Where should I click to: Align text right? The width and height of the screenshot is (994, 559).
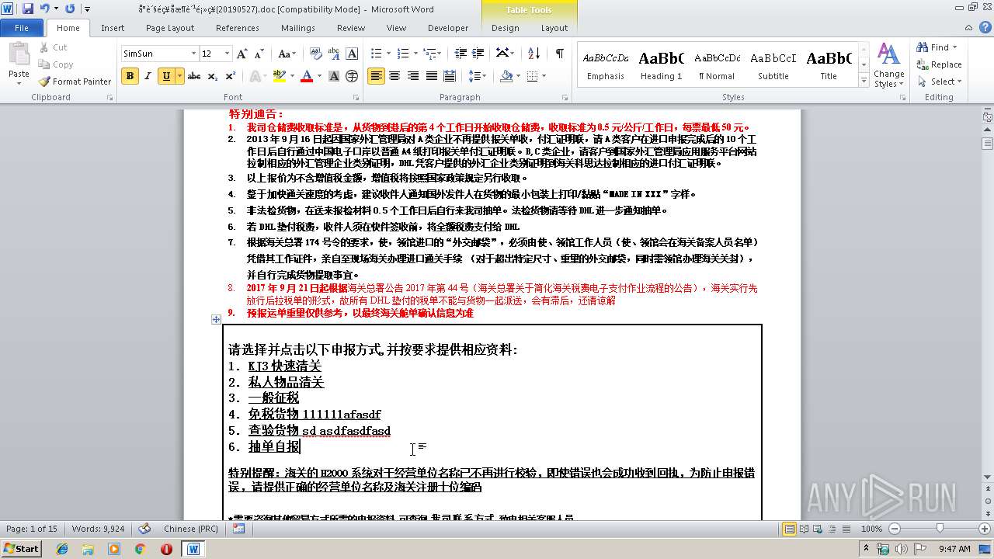[412, 76]
